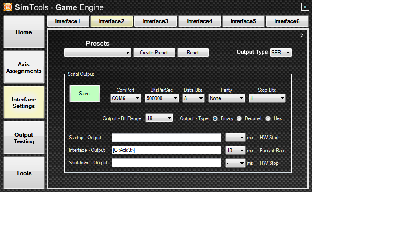419x235 pixels.
Task: Open the Parity dropdown
Action: (x=227, y=98)
